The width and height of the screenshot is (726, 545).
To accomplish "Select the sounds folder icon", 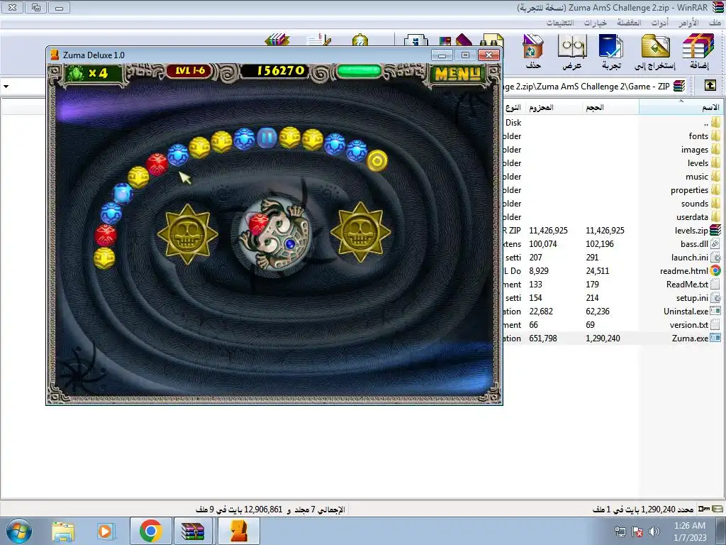I will pos(716,203).
